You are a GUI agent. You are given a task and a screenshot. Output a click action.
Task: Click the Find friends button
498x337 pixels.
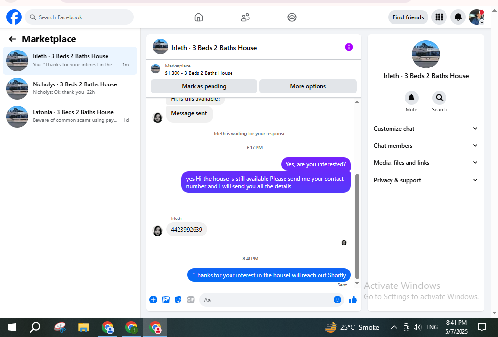click(408, 17)
